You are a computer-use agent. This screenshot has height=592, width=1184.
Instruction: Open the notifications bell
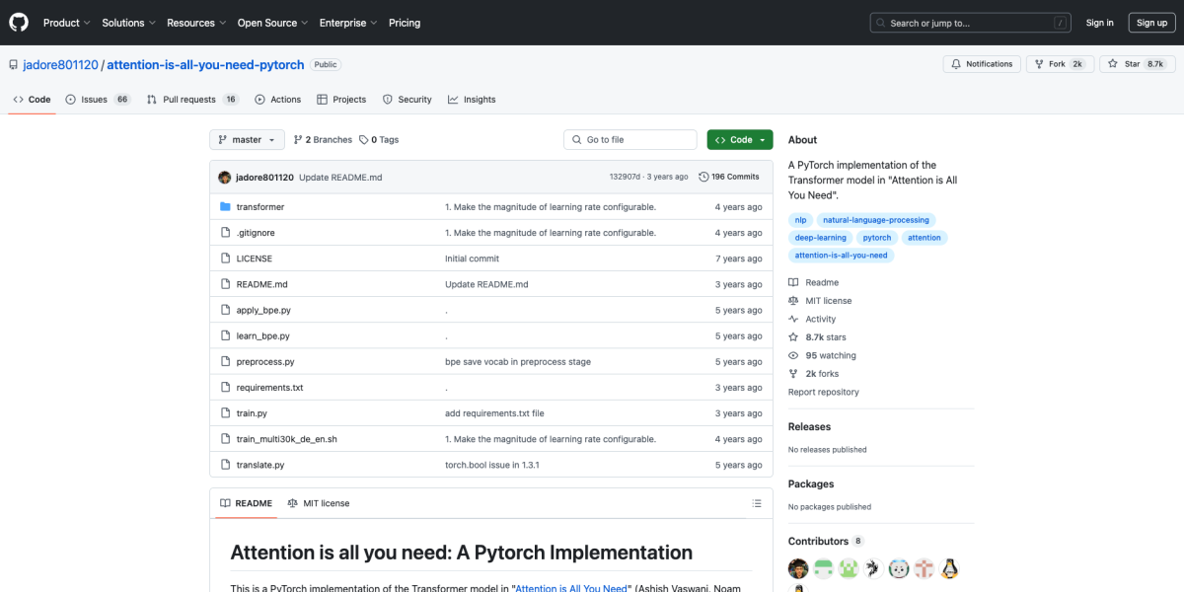(956, 62)
